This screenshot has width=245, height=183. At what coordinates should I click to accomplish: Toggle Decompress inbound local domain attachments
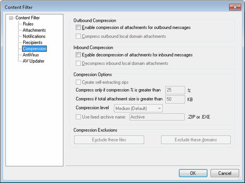78,63
